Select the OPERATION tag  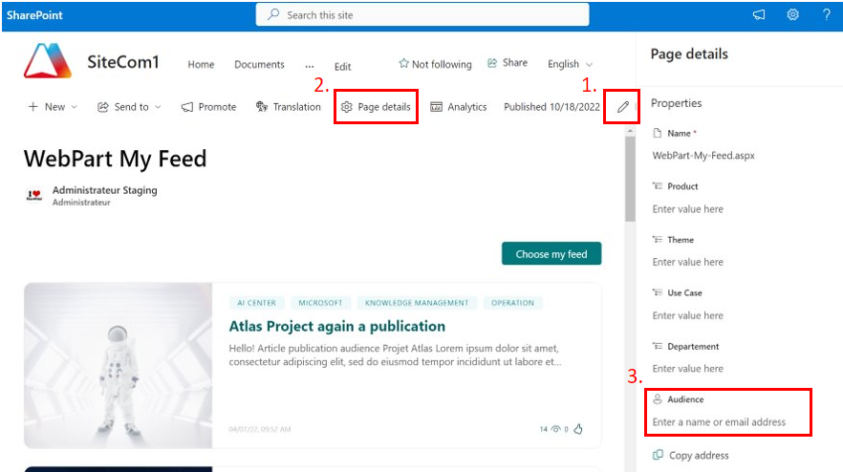coord(512,303)
